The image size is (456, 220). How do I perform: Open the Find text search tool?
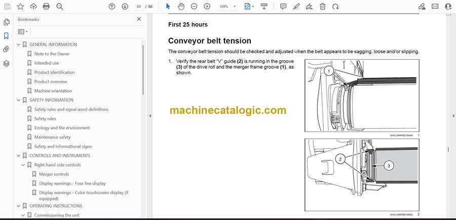[x=60, y=7]
